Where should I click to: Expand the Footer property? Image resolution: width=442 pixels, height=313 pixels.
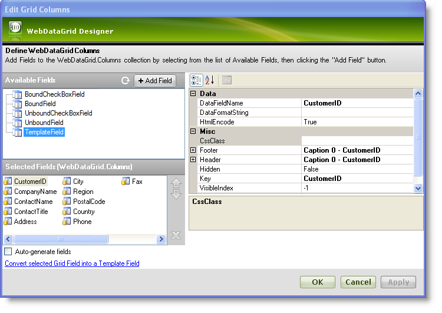coord(193,150)
